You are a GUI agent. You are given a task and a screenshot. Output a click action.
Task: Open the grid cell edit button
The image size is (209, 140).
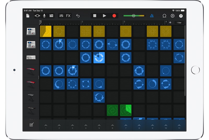click(x=31, y=125)
